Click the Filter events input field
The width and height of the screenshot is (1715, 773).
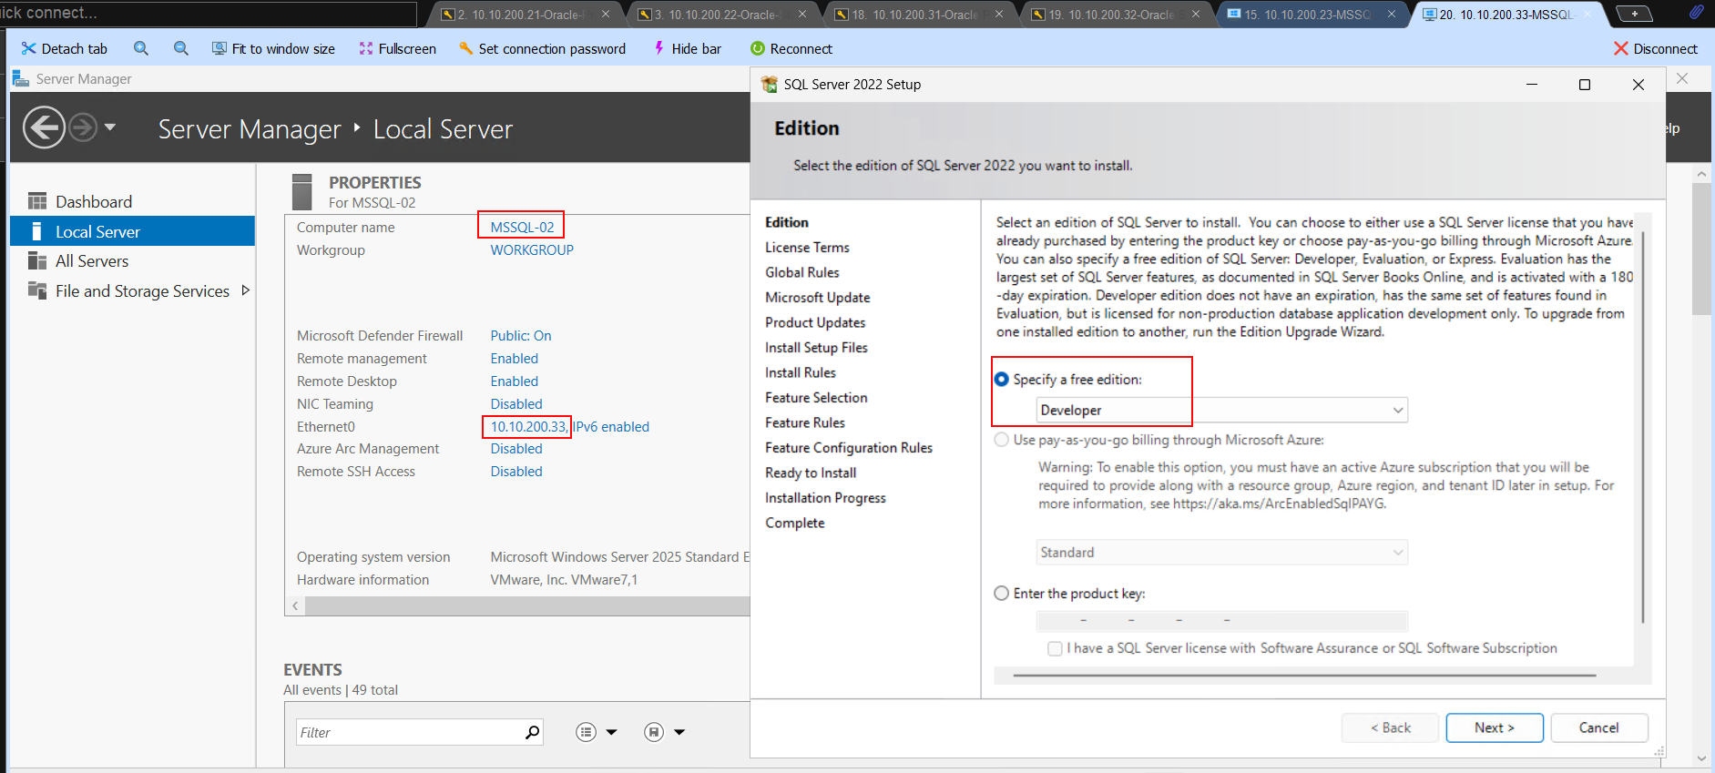pyautogui.click(x=412, y=732)
